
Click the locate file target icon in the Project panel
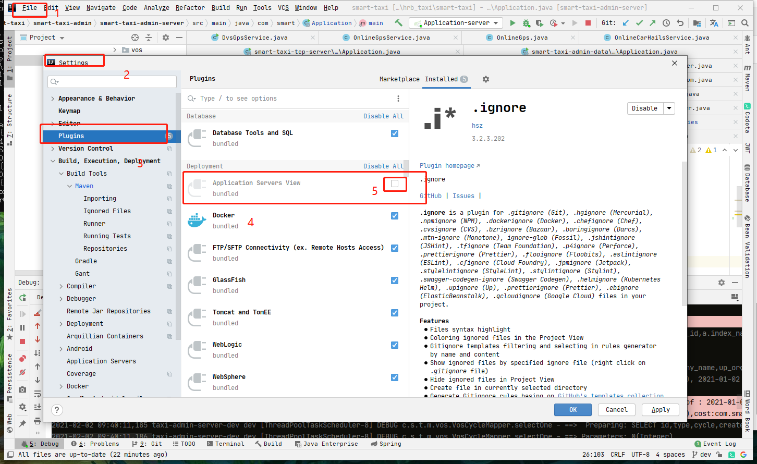click(135, 38)
